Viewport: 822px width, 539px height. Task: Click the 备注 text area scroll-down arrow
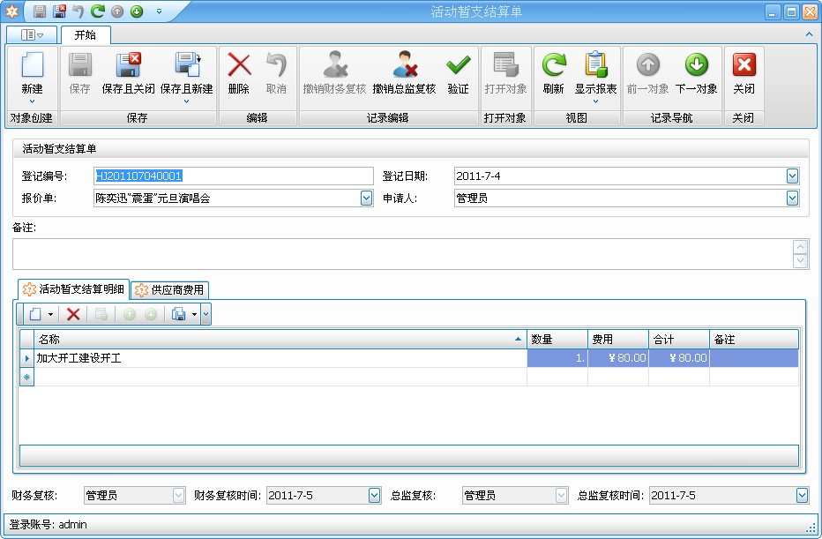(x=801, y=260)
